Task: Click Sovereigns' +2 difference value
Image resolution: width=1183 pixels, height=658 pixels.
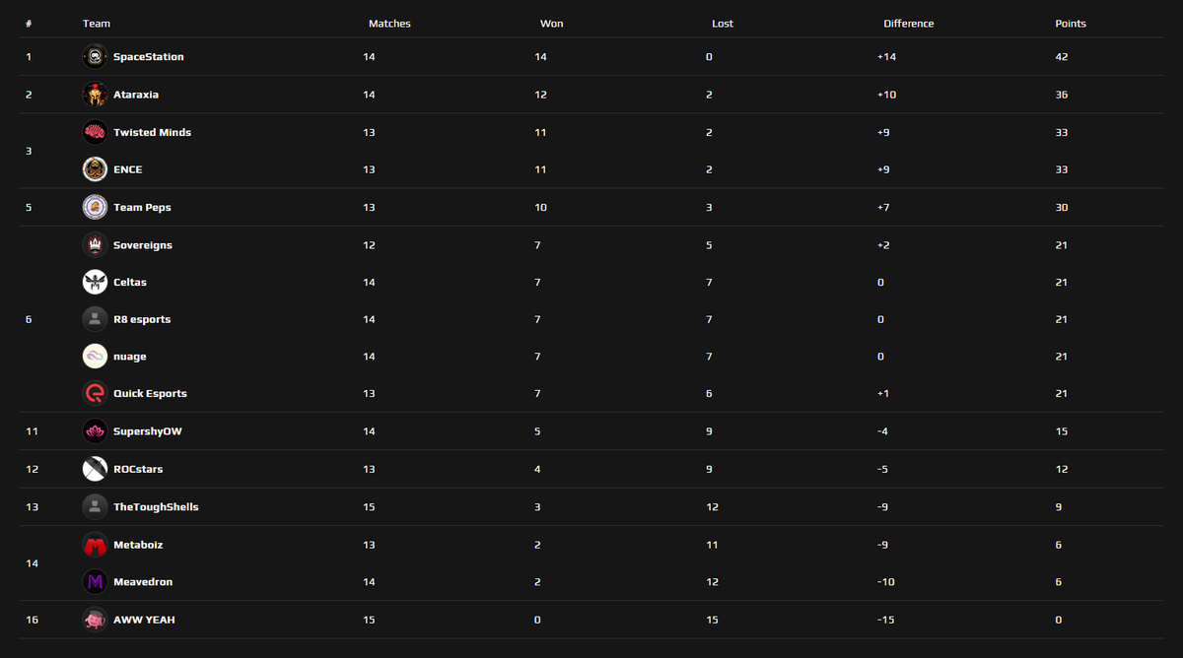Action: pyautogui.click(x=883, y=244)
